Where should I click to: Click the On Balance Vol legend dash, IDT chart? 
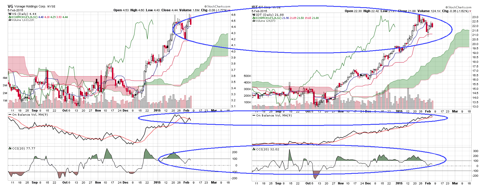coord(254,116)
